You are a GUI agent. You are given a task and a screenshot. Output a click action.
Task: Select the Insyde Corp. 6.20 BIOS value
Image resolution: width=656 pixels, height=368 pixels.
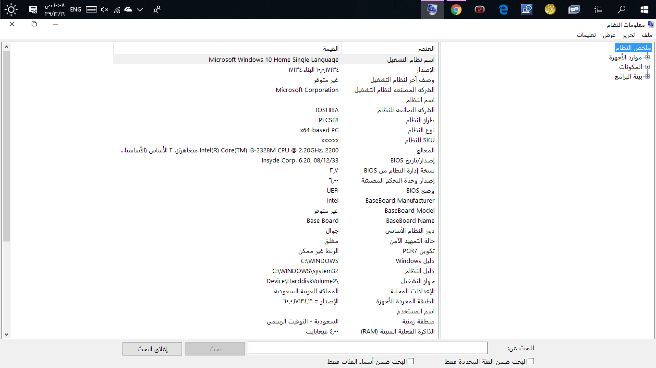pyautogui.click(x=300, y=160)
